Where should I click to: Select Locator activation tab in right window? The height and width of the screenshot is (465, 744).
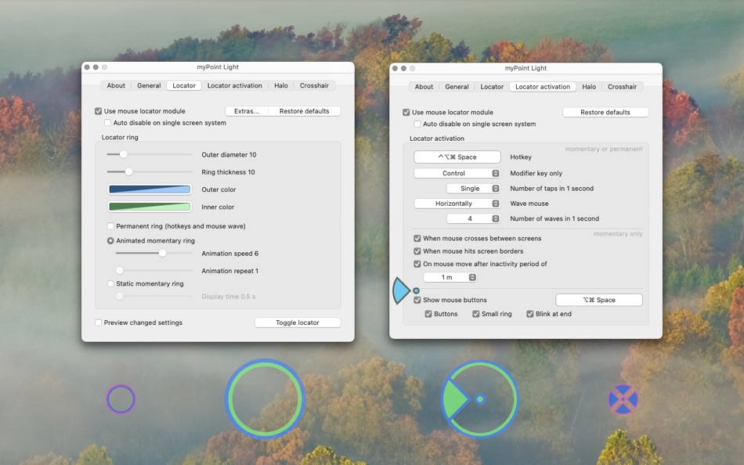tap(543, 86)
